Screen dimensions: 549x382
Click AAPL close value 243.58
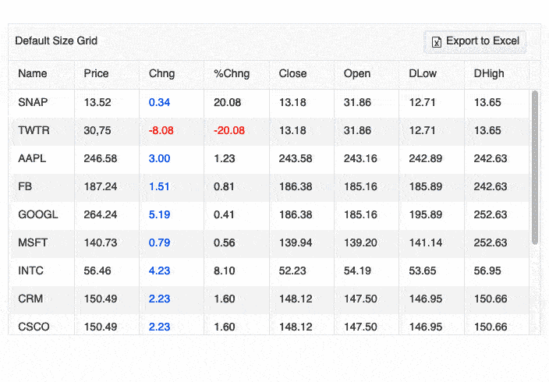(296, 158)
